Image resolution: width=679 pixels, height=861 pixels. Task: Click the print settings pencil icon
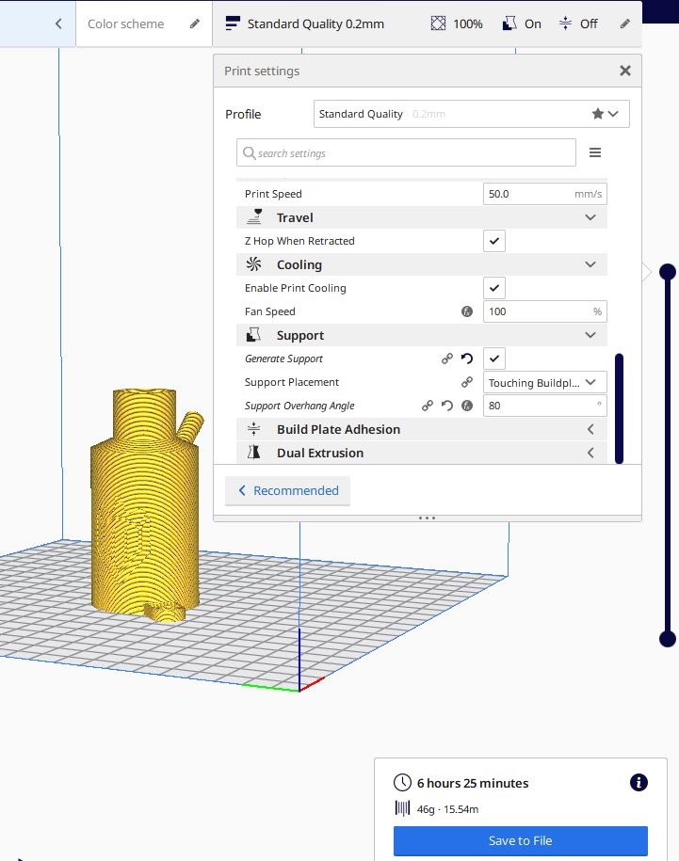pos(624,24)
